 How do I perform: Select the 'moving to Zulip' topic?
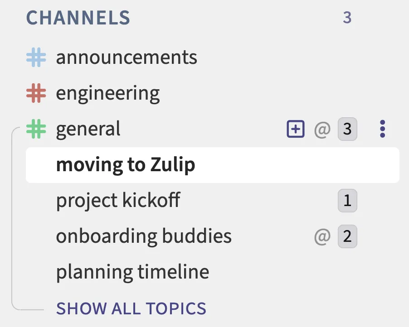(x=126, y=165)
